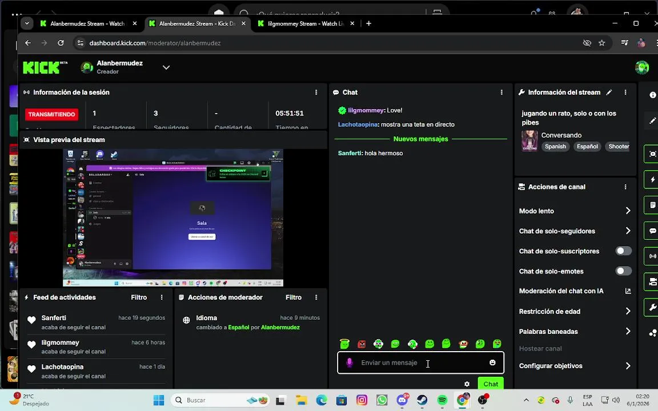This screenshot has height=411, width=658.
Task: Click the Conversando category thumbnail
Action: (x=529, y=140)
